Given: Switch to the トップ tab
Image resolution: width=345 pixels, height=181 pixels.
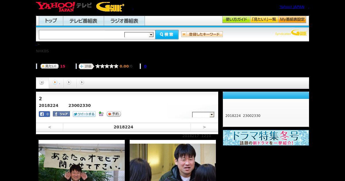Looking at the screenshot, I should (51, 21).
